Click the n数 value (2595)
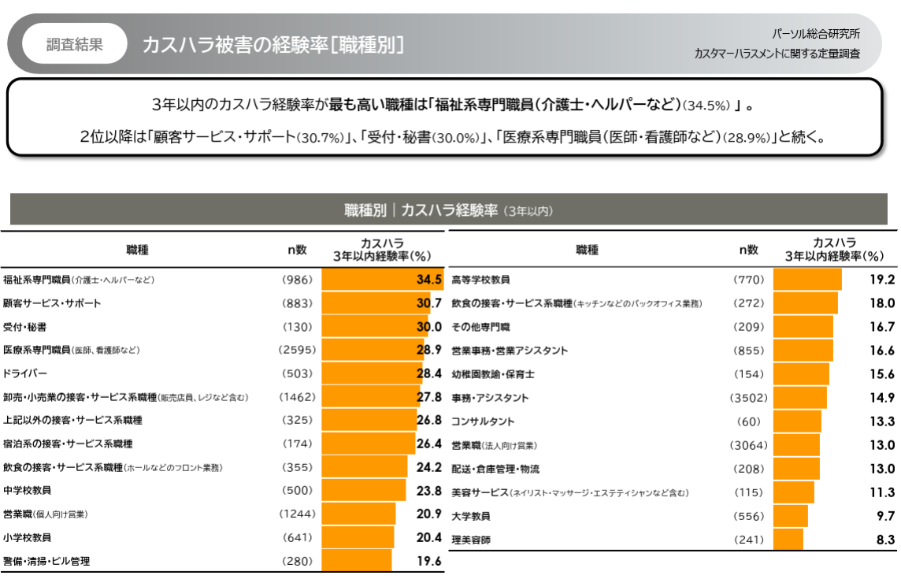Screen dimensions: 901x583 [297, 350]
